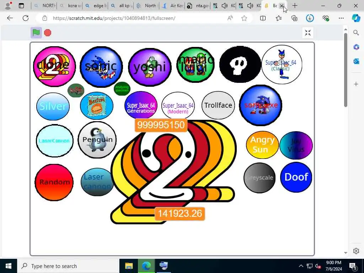The width and height of the screenshot is (364, 273).
Task: Select the clone character circle
Action: [x=54, y=66]
